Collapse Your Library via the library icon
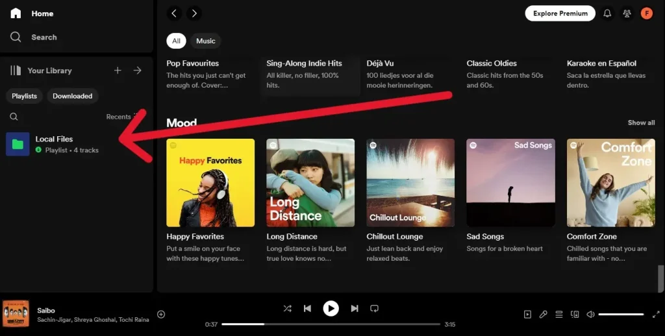The width and height of the screenshot is (665, 336). coord(16,70)
